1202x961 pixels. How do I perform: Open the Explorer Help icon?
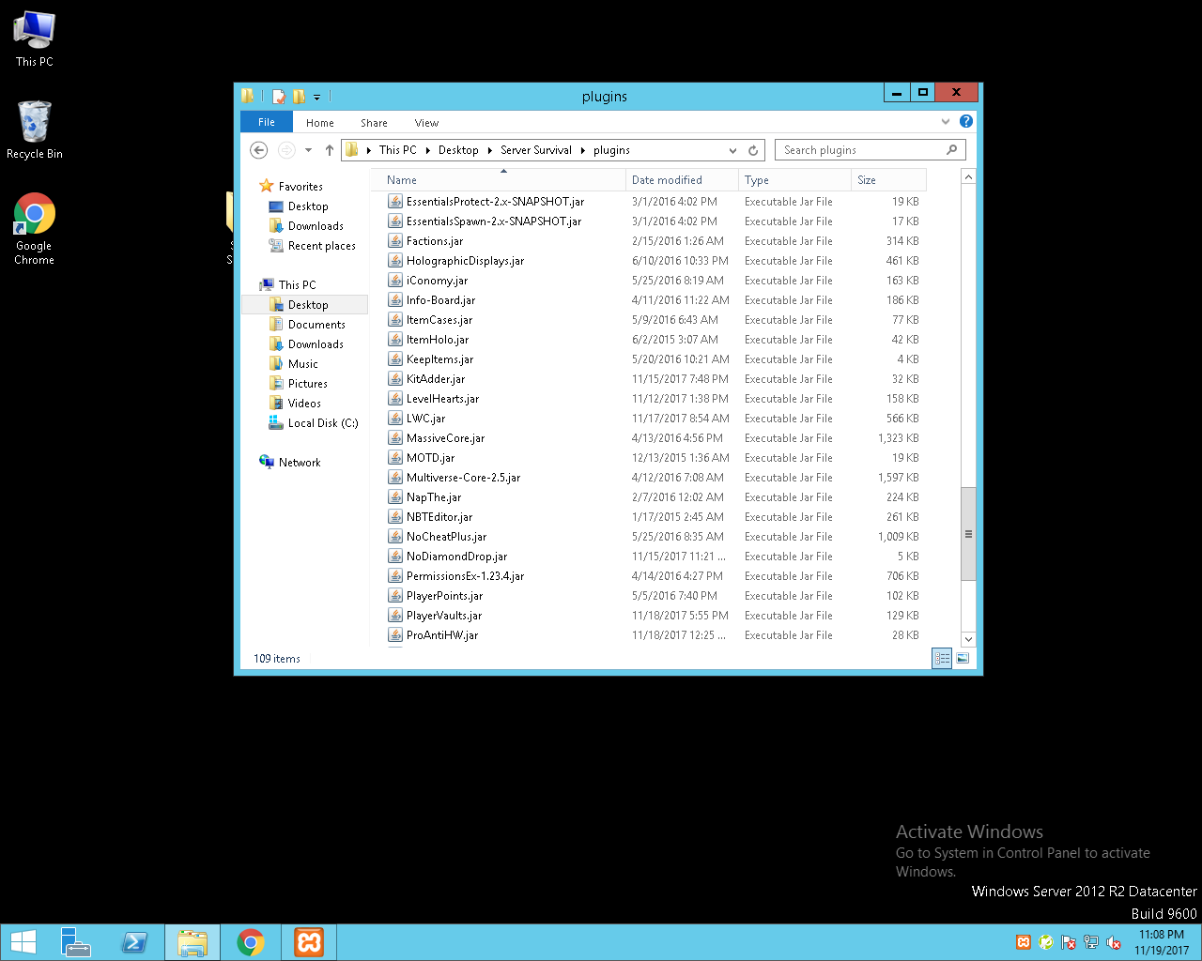(x=966, y=121)
